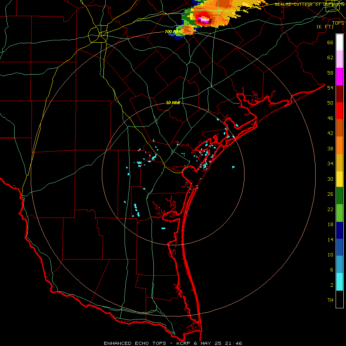Click the light orange legend swatch
The height and width of the screenshot is (346, 346).
339,145
